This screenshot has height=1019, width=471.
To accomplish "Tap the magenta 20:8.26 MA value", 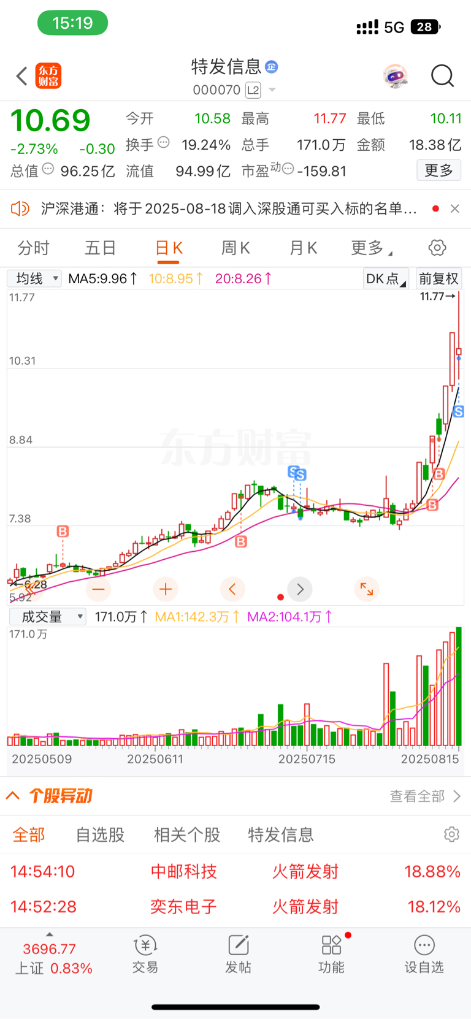I will [243, 279].
